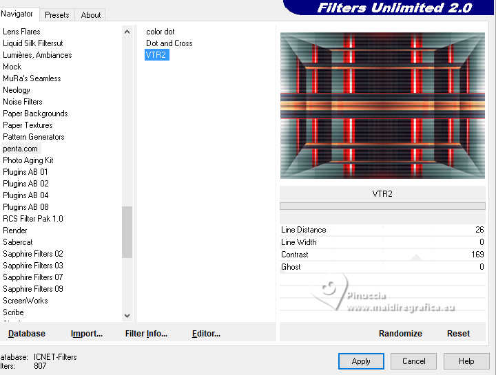Open the About tab
This screenshot has height=375, width=496.
[x=91, y=15]
